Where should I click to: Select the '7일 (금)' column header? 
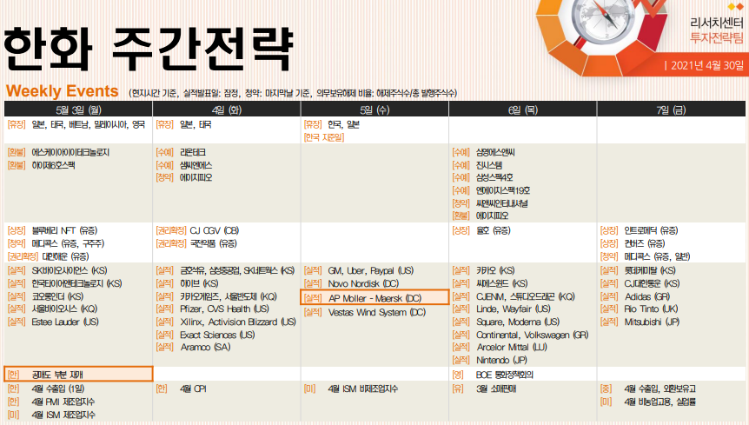671,110
